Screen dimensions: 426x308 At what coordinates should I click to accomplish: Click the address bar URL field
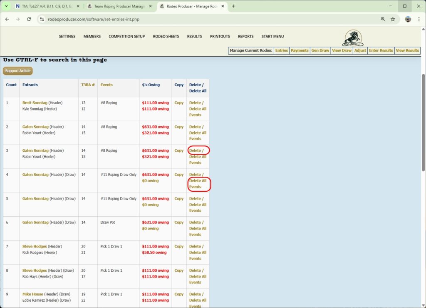(212, 19)
